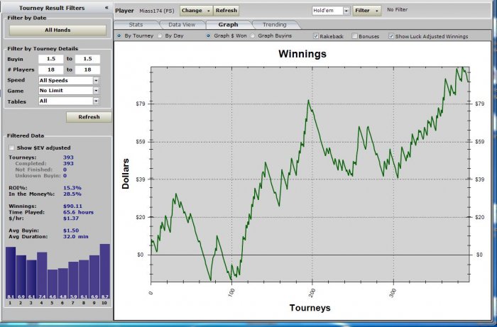Open the Change player dropdown arrow

point(209,11)
